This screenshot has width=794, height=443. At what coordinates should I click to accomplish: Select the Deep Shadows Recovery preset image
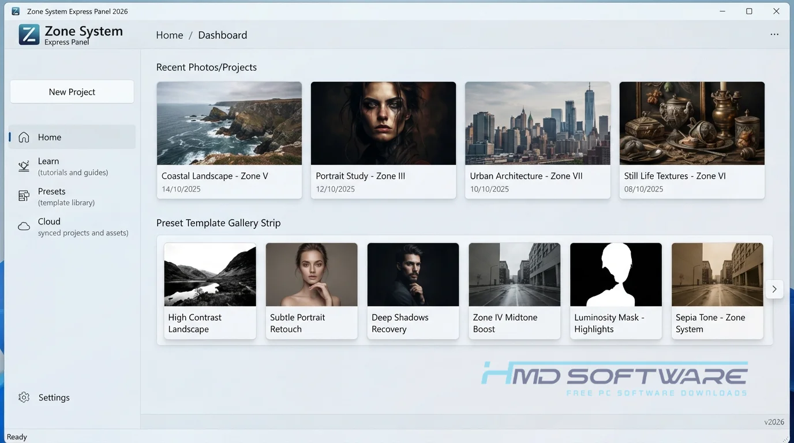point(413,275)
